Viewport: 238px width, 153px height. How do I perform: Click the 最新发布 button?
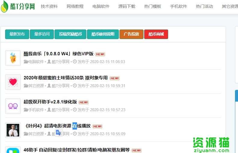(17, 34)
